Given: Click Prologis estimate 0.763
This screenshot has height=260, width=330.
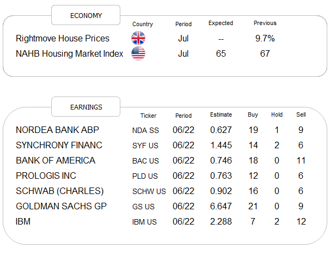Looking at the screenshot, I should coord(221,176).
